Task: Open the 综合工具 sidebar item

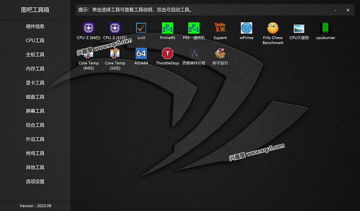Action: (35, 125)
